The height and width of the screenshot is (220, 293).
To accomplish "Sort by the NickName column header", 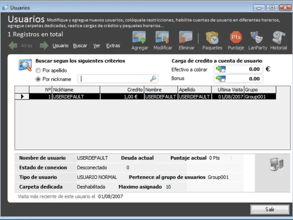I will 76,89.
